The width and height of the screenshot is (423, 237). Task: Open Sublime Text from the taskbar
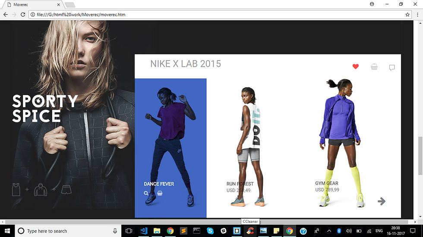pyautogui.click(x=183, y=231)
